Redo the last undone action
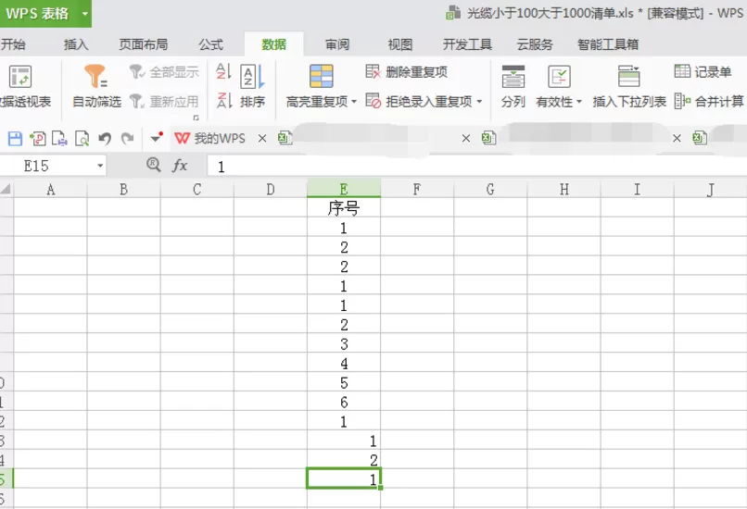 click(x=127, y=139)
